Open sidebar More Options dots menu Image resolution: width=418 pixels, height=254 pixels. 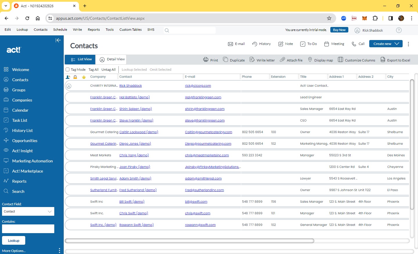pos(59,251)
